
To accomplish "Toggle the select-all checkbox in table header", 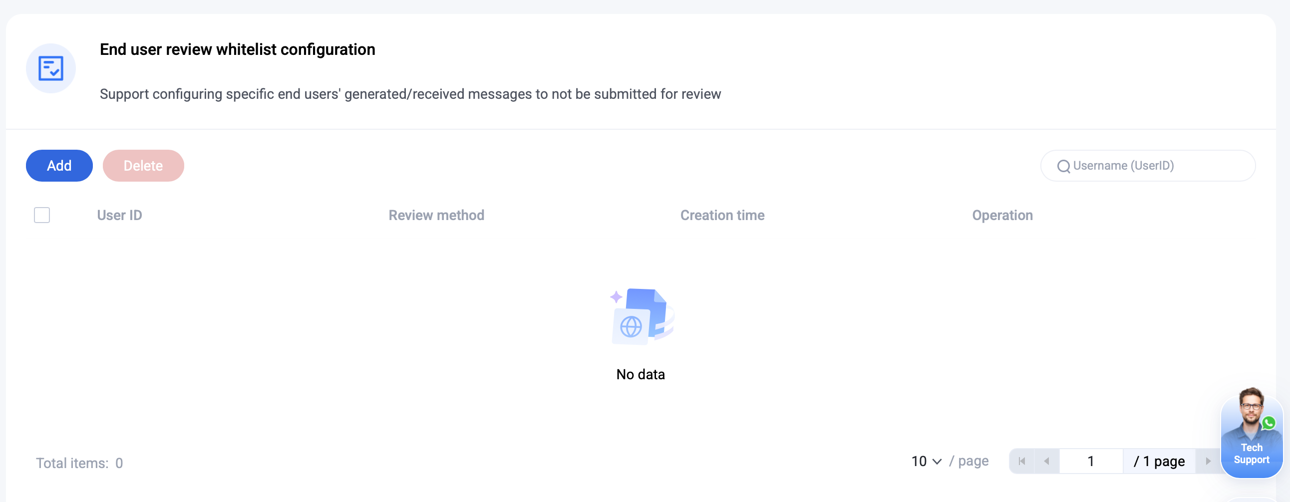I will (x=42, y=215).
